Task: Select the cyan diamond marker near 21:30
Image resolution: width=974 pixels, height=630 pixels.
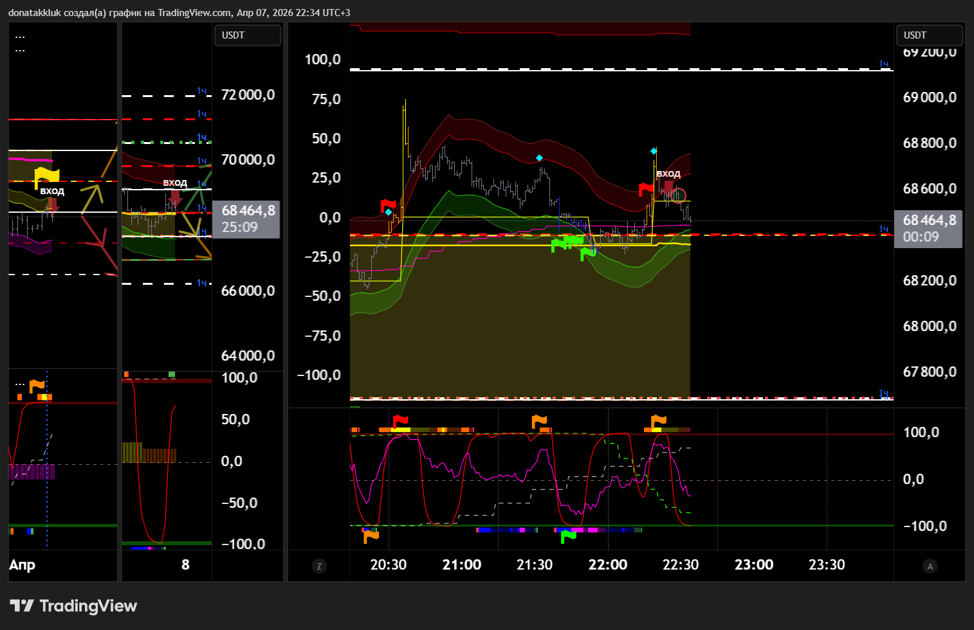Action: 539,157
